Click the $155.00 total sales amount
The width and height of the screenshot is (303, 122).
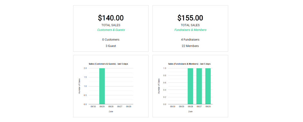pos(190,18)
